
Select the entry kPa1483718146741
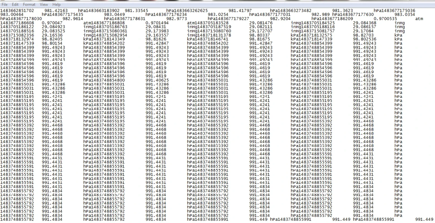pos(208,39)
